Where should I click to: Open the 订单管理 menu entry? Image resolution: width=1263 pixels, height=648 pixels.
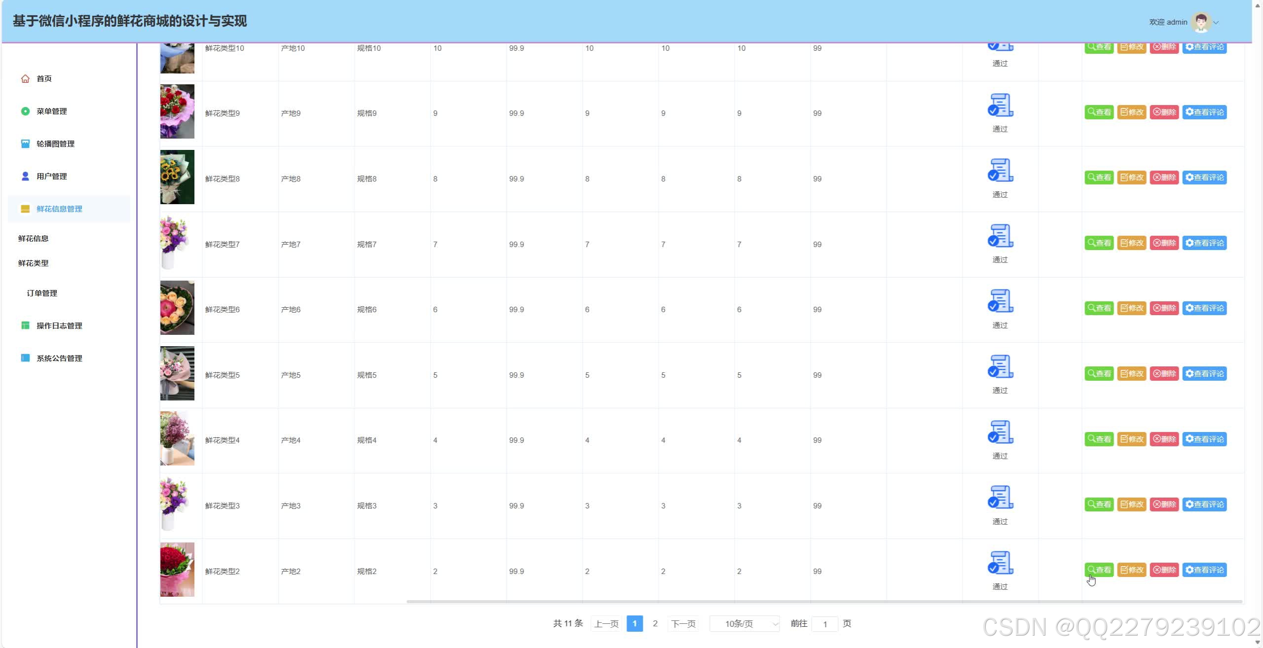pos(42,293)
